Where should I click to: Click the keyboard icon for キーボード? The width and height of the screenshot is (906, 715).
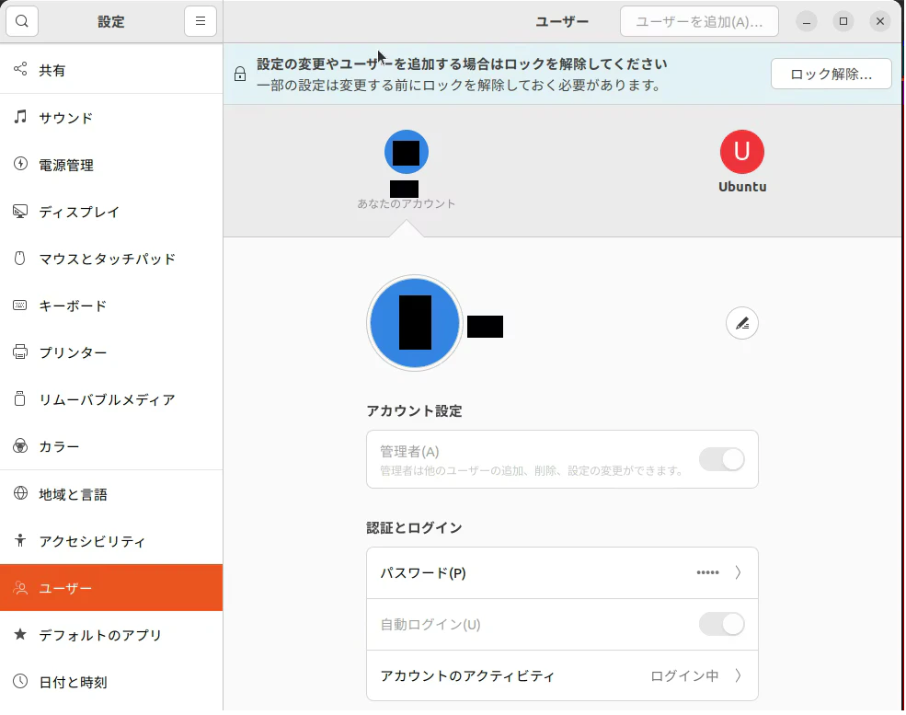pos(20,306)
